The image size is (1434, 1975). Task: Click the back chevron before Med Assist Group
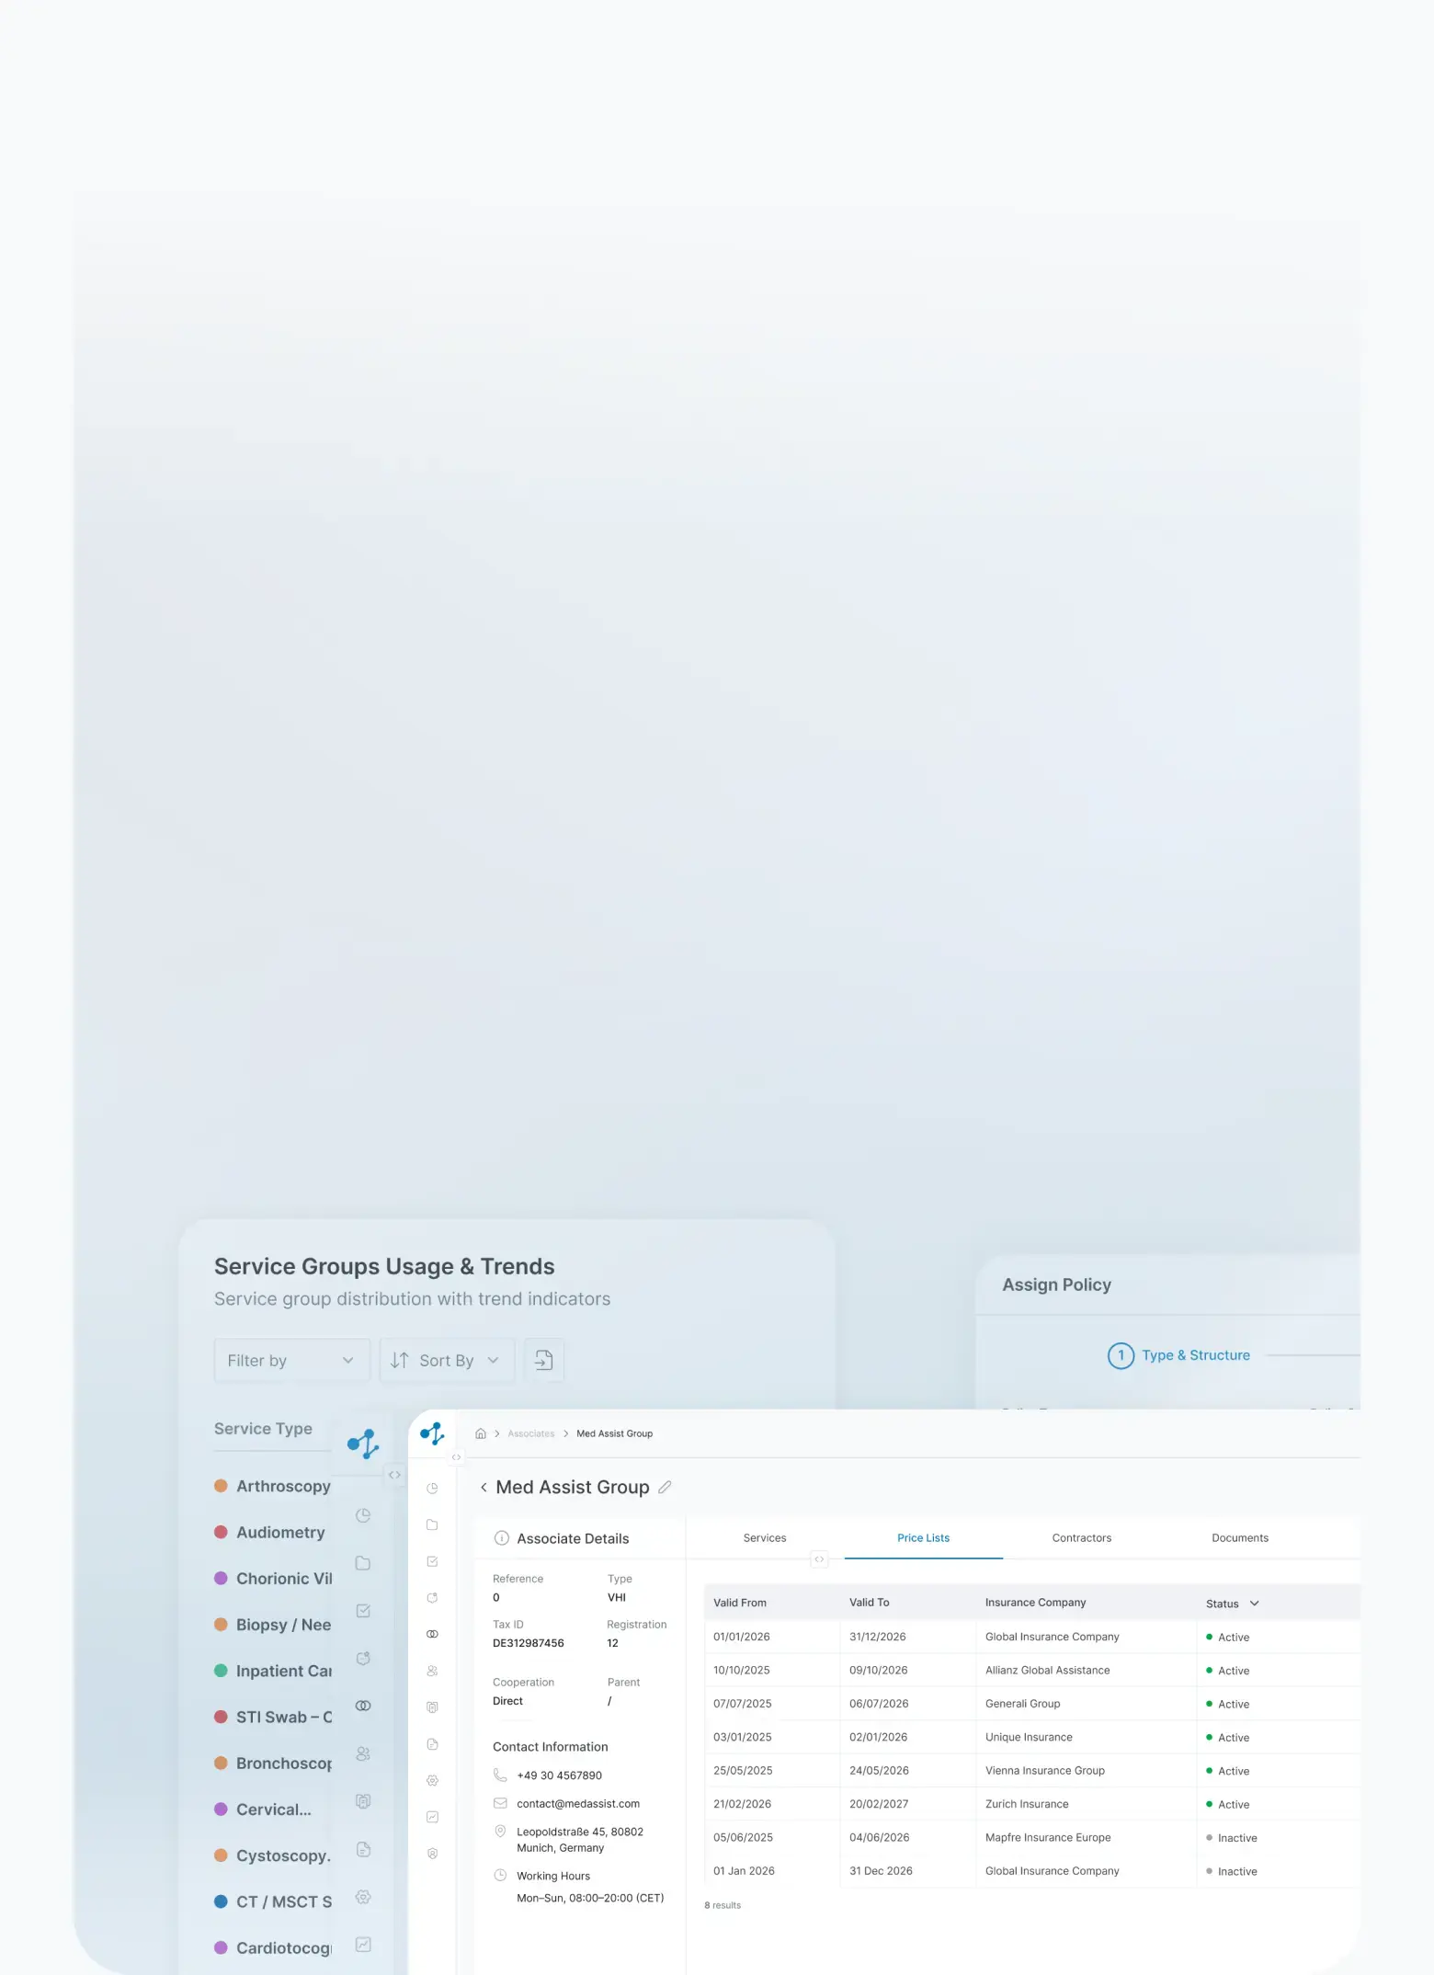point(484,1487)
